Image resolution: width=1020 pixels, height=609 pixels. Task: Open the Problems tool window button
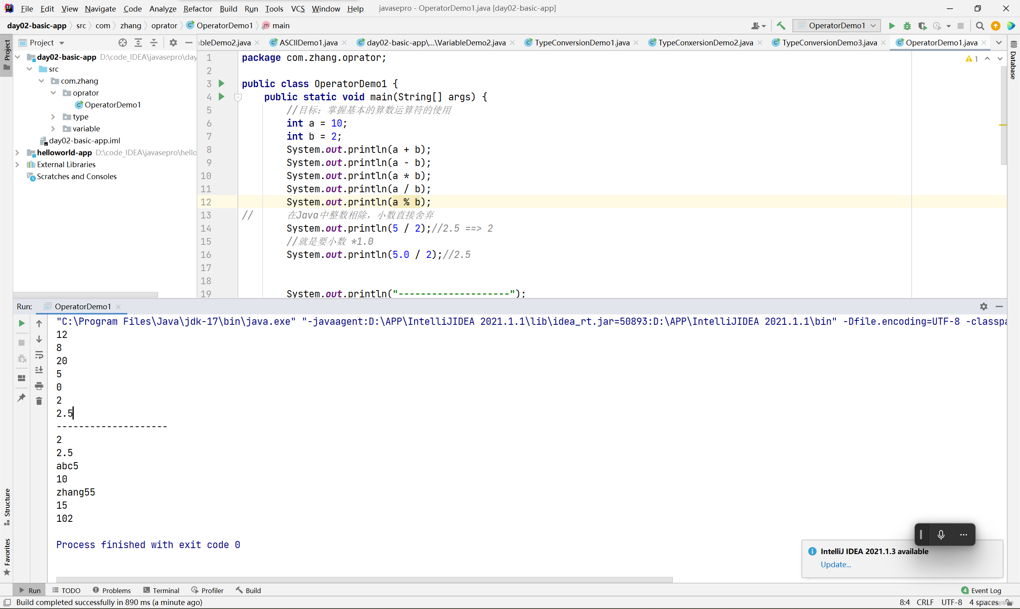tap(112, 590)
